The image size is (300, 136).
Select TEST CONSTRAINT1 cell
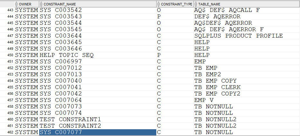pyautogui.click(x=98, y=119)
